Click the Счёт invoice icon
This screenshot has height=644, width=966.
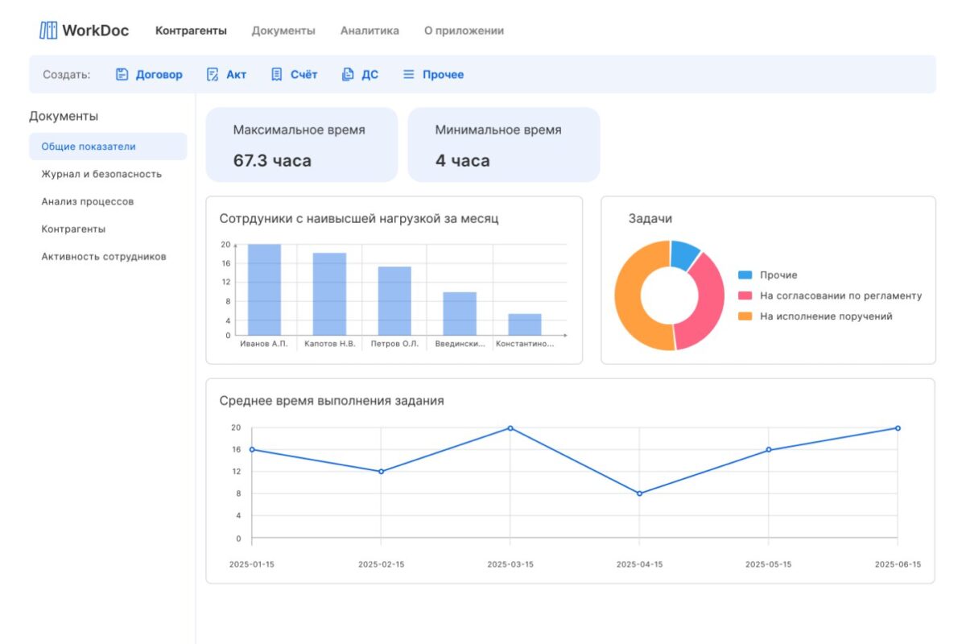tap(277, 74)
